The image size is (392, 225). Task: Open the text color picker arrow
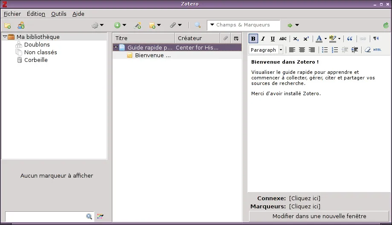coord(325,39)
